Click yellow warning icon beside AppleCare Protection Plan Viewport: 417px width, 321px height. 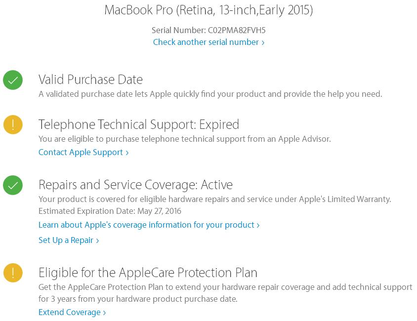click(x=13, y=273)
